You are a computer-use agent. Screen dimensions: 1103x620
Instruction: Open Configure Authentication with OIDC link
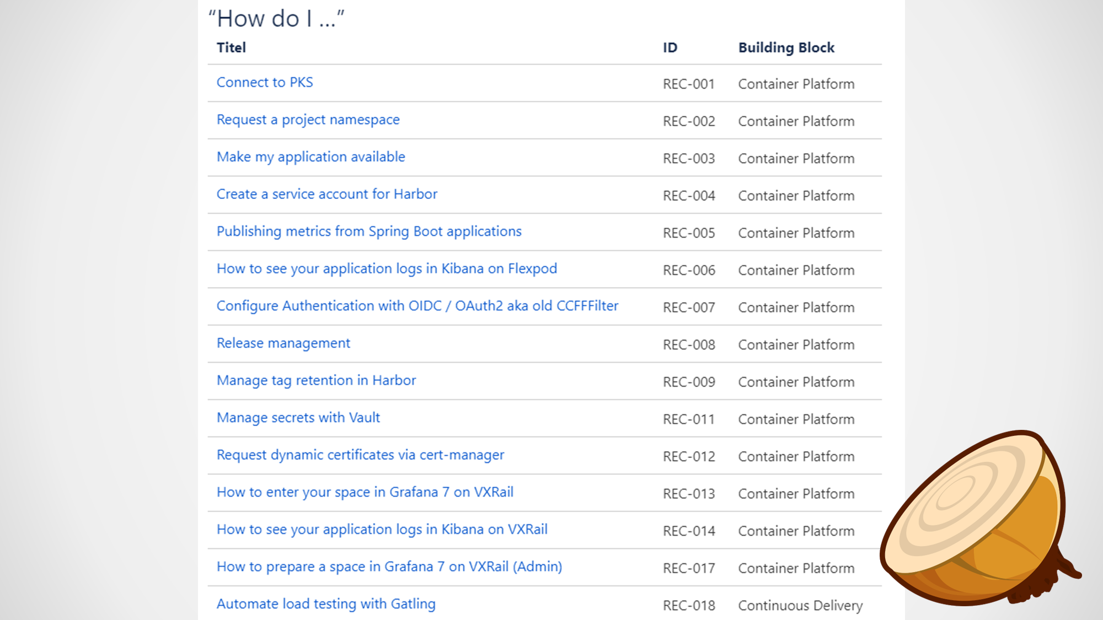[x=417, y=306]
